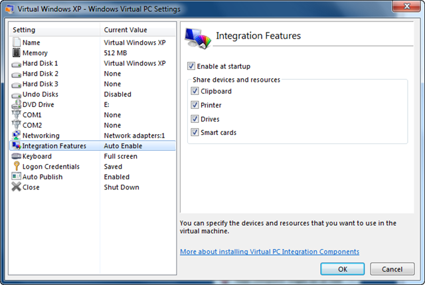Open More about installing Integration Components link

click(270, 252)
